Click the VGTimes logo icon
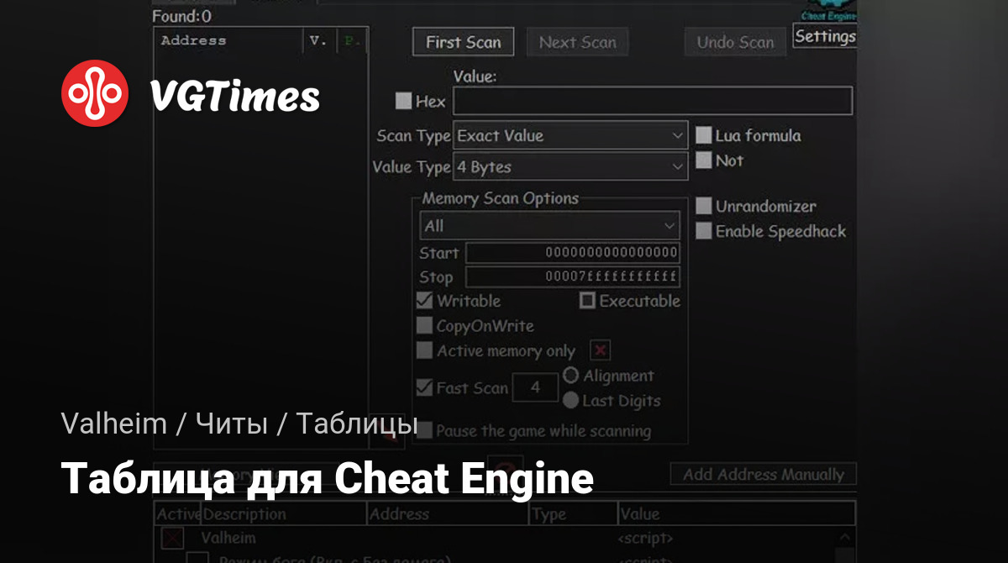Screen dimensions: 1008x563 tap(95, 93)
